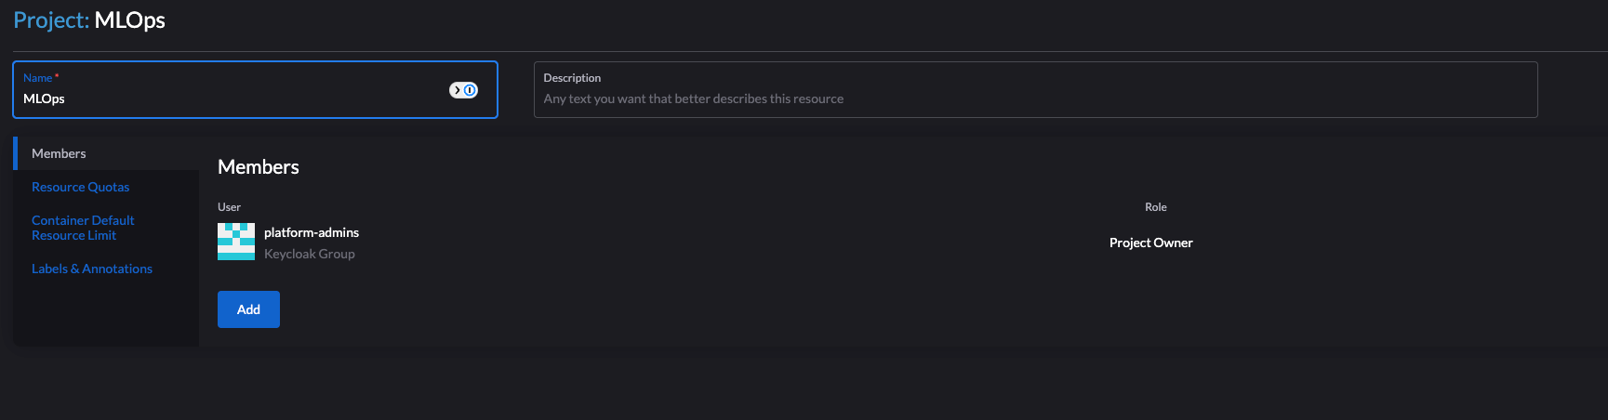Click the Role column header
The image size is (1608, 420).
[x=1155, y=207]
